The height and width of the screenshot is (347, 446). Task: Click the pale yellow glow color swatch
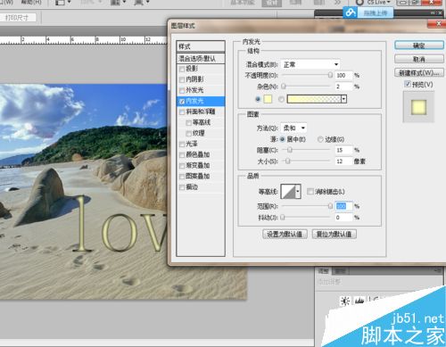(x=268, y=99)
